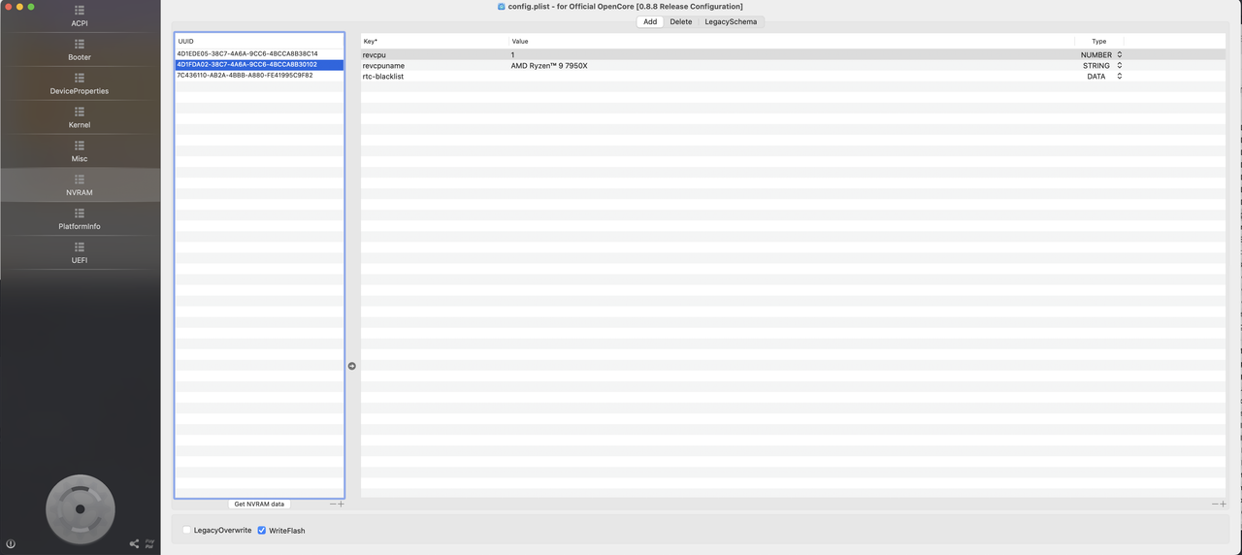The height and width of the screenshot is (555, 1242).
Task: Select the Kernel sidebar section
Action: (80, 117)
